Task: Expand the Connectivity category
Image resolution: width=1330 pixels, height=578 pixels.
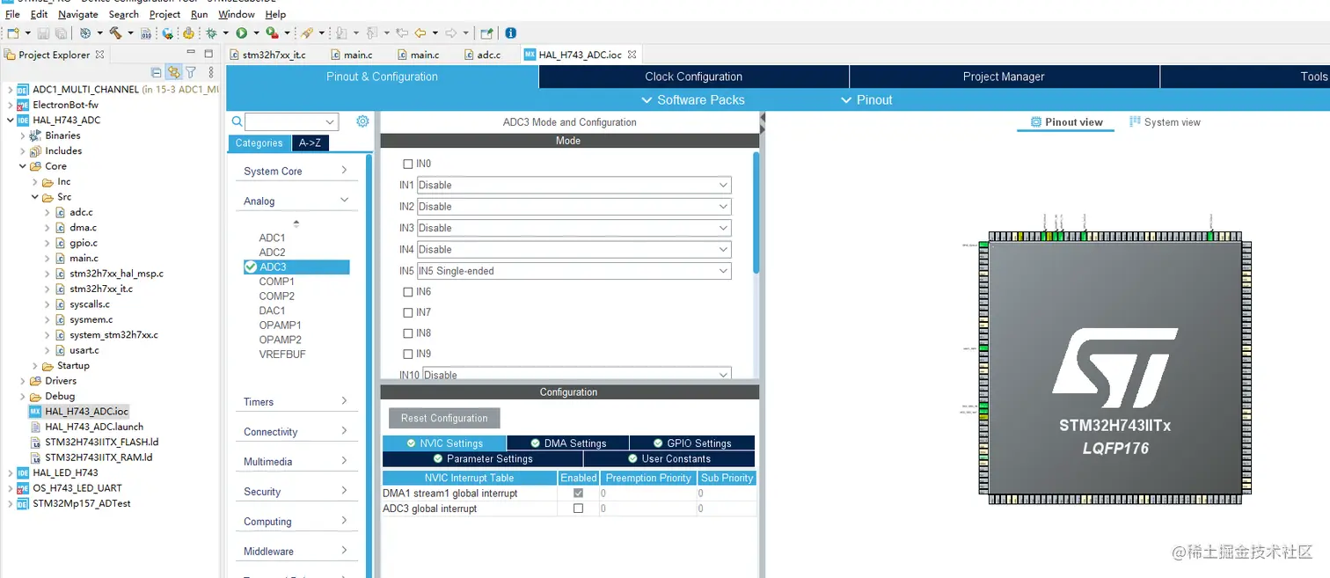Action: (296, 431)
